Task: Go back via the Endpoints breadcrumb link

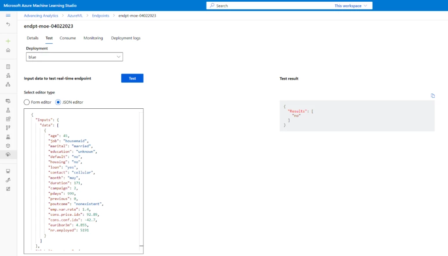Action: pyautogui.click(x=100, y=15)
